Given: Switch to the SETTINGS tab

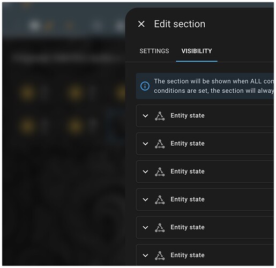Looking at the screenshot, I should coord(154,51).
